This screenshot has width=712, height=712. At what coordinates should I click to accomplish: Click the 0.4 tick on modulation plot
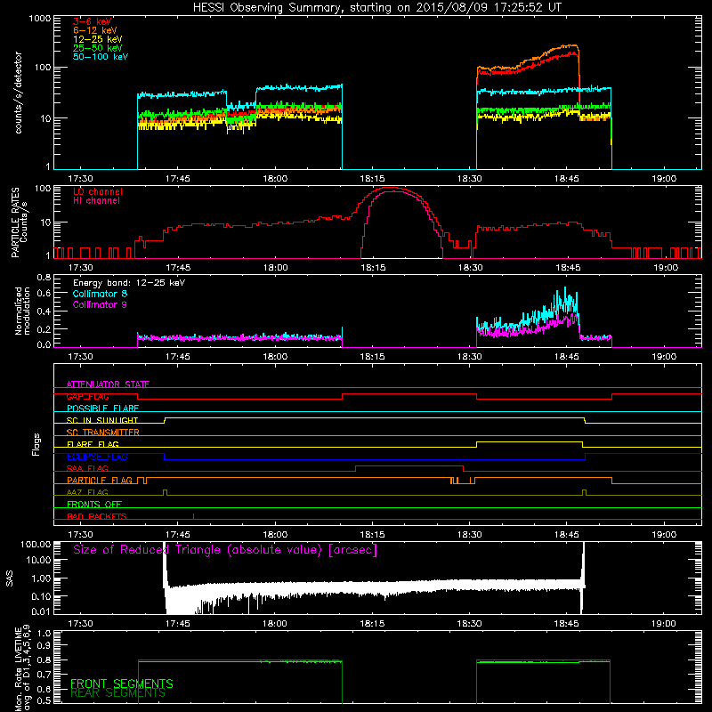(x=44, y=311)
